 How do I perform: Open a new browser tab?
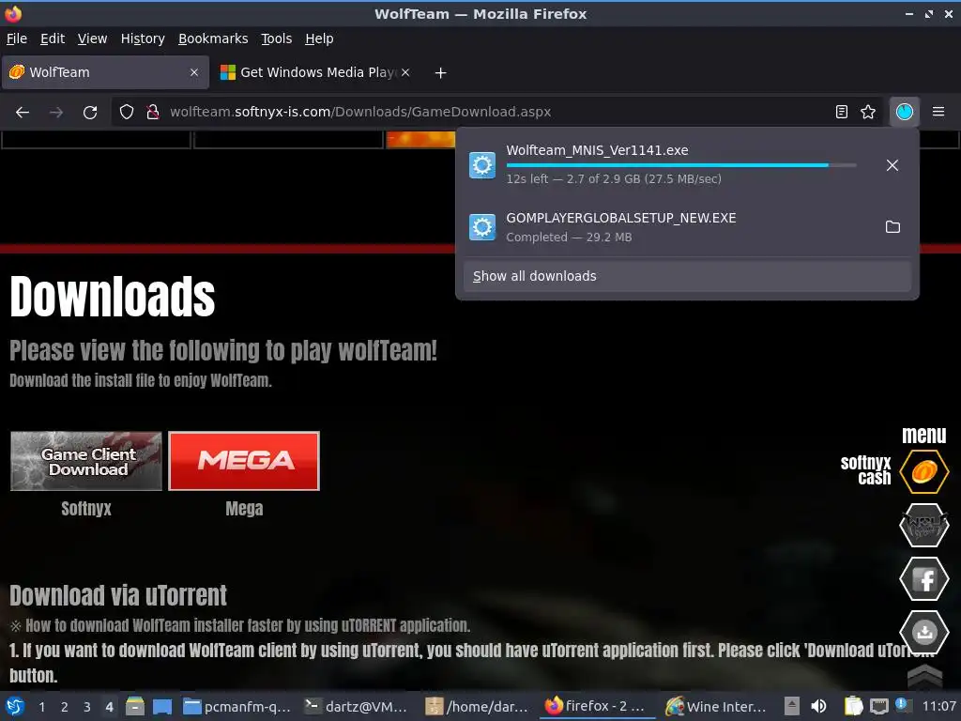[x=440, y=73]
